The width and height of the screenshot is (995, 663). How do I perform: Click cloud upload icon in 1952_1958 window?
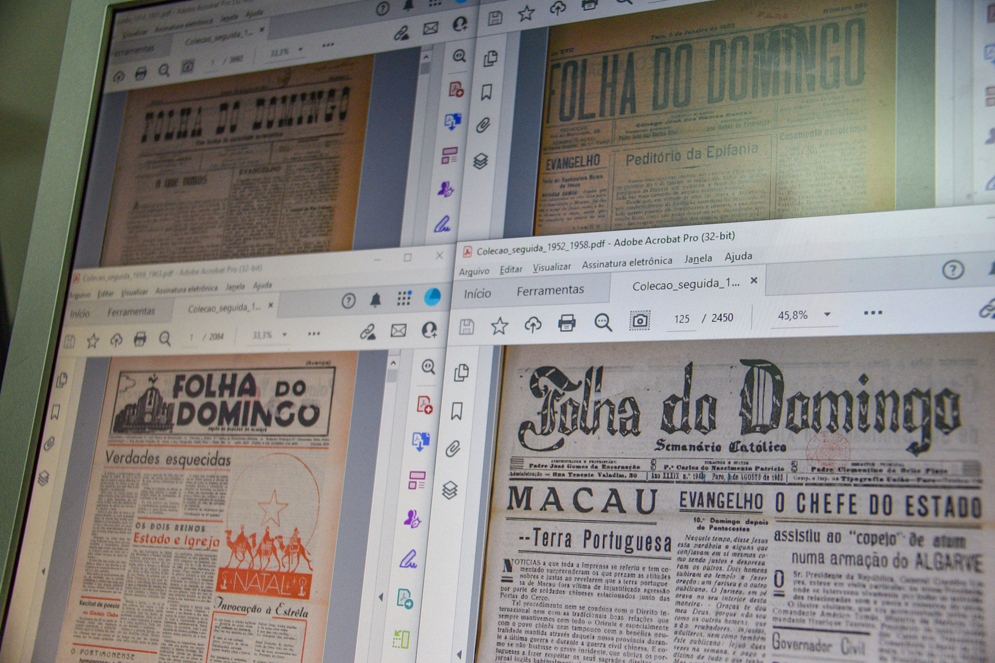point(533,325)
